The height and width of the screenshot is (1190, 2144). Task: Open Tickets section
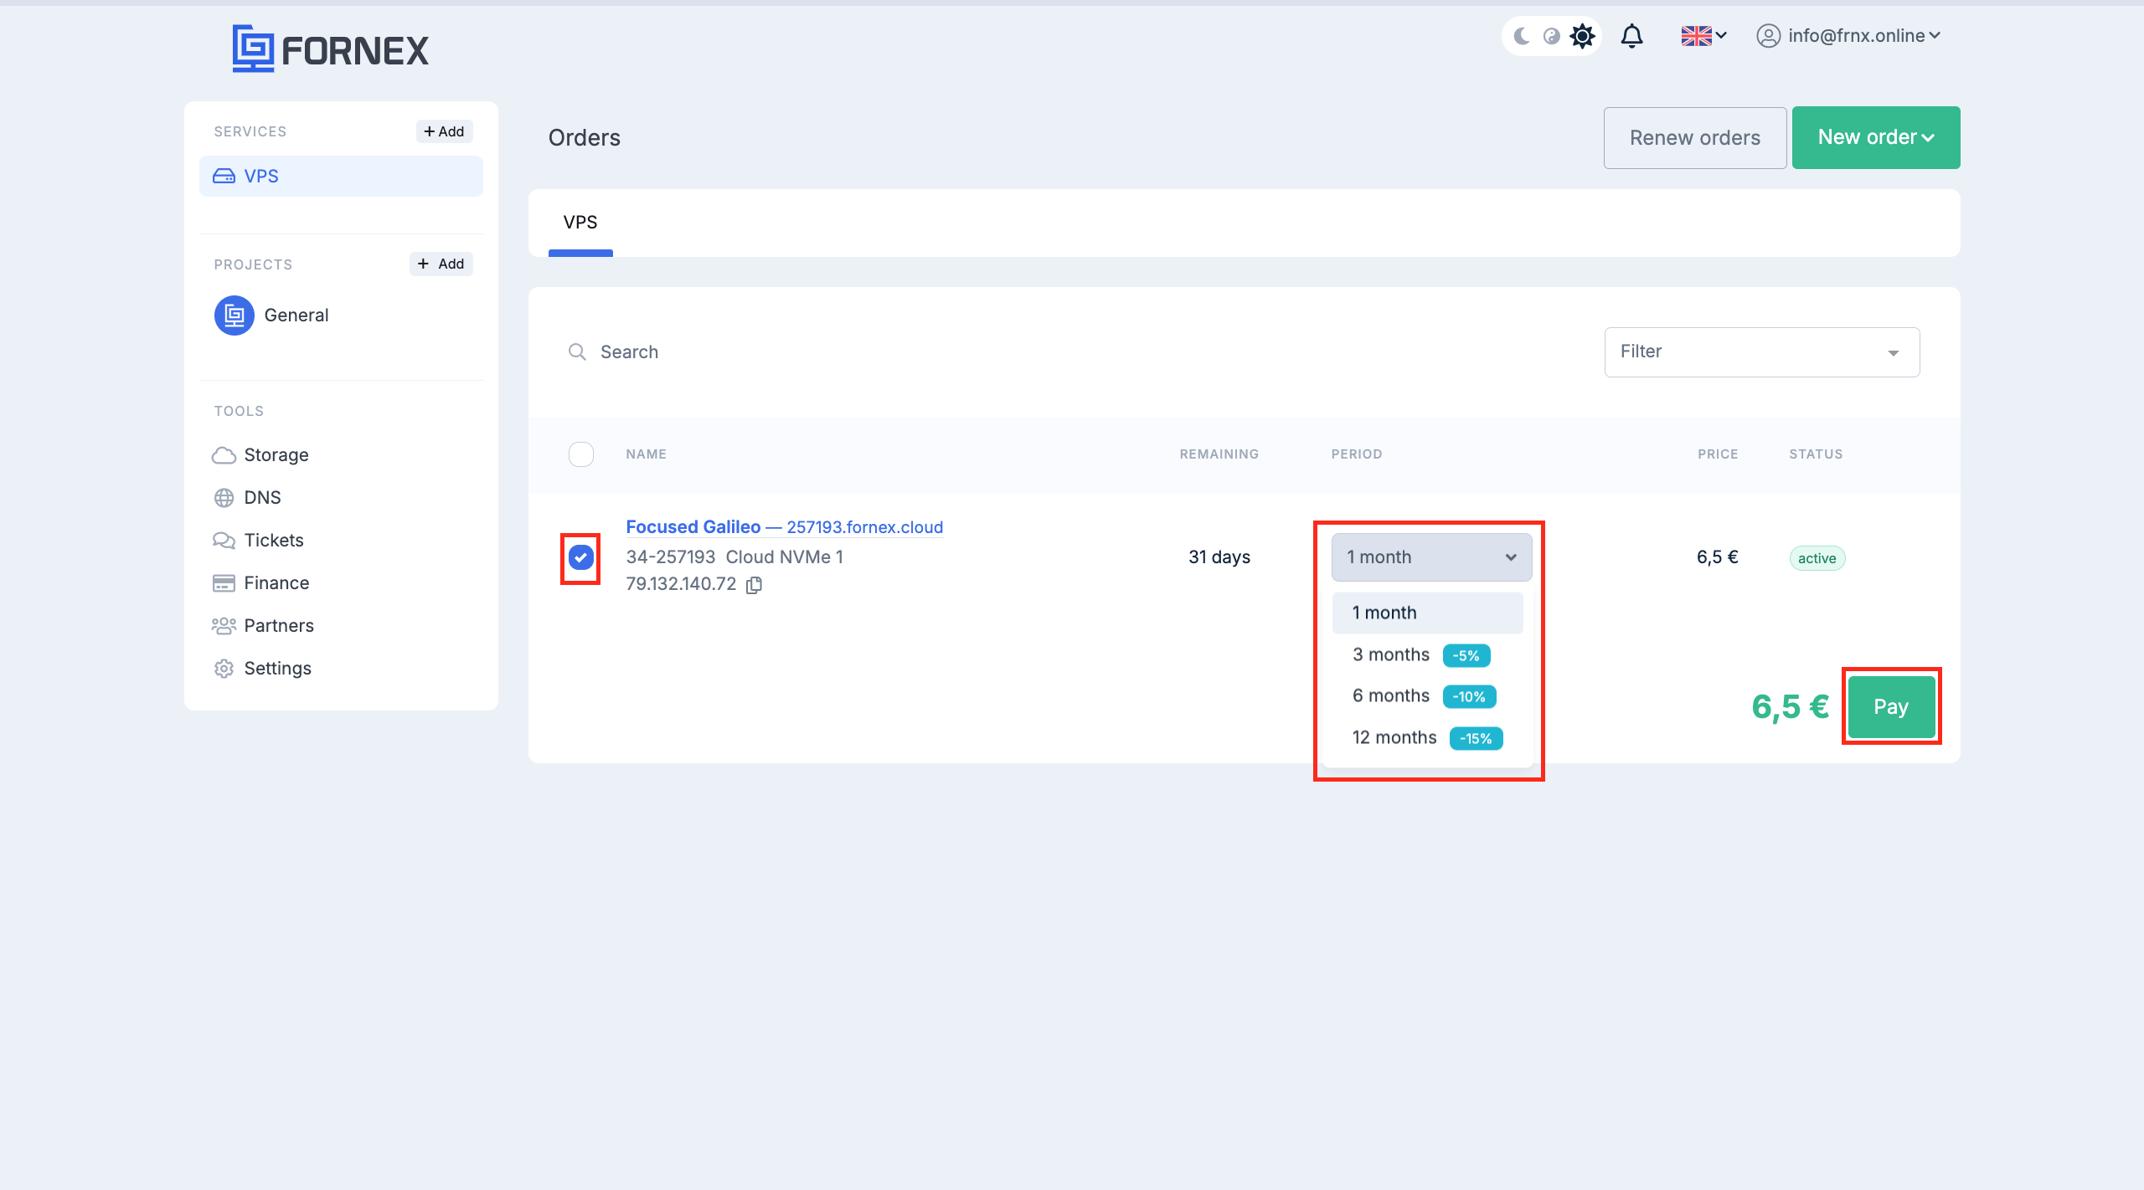click(258, 540)
